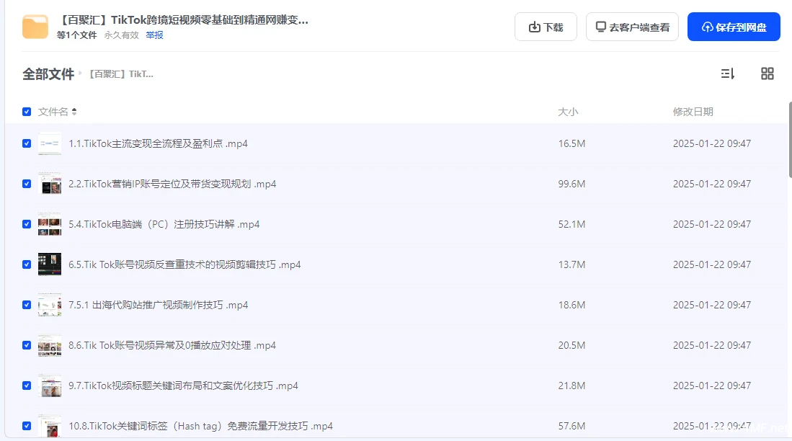Click the blue checkmark of 1.1 row
The height and width of the screenshot is (441, 792).
click(26, 143)
